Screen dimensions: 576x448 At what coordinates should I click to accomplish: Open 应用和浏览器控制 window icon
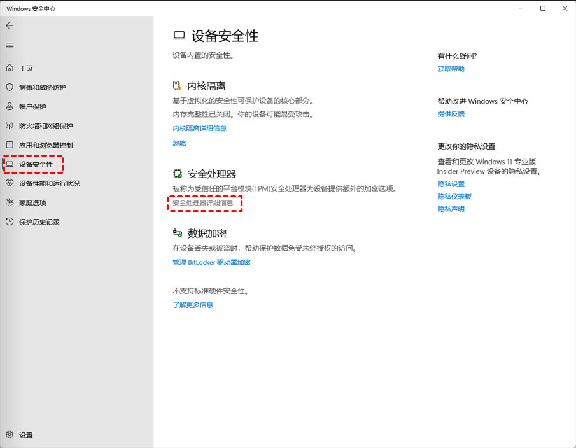pos(10,145)
